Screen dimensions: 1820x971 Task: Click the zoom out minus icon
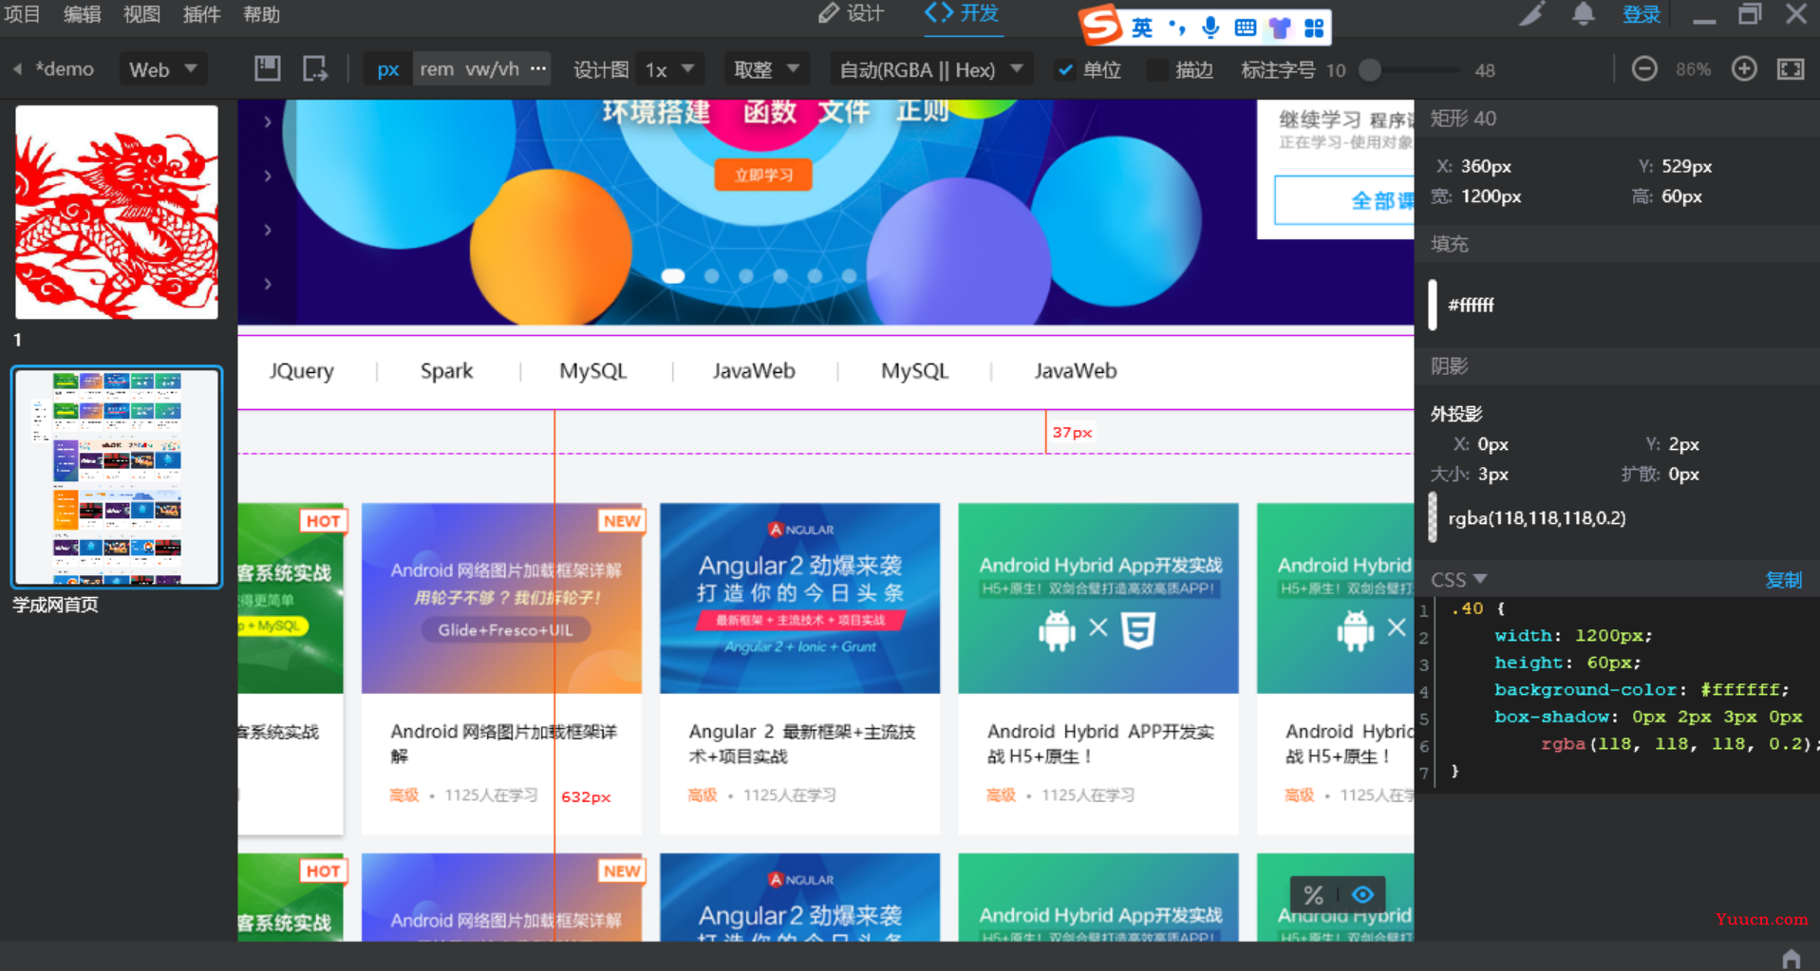coord(1644,69)
